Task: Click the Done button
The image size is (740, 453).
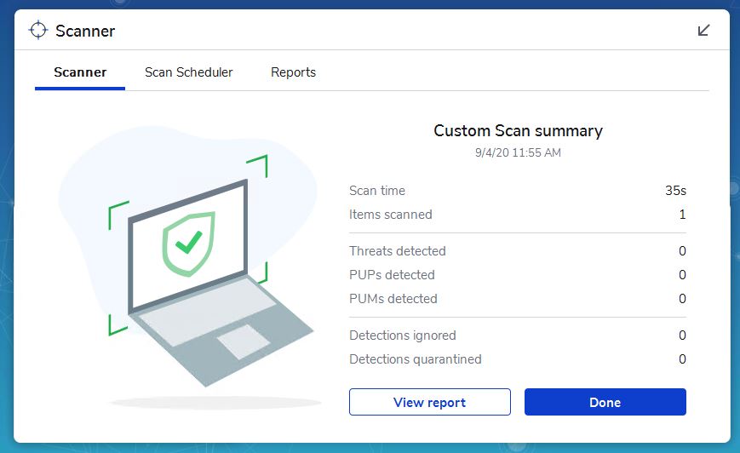Action: click(x=605, y=402)
